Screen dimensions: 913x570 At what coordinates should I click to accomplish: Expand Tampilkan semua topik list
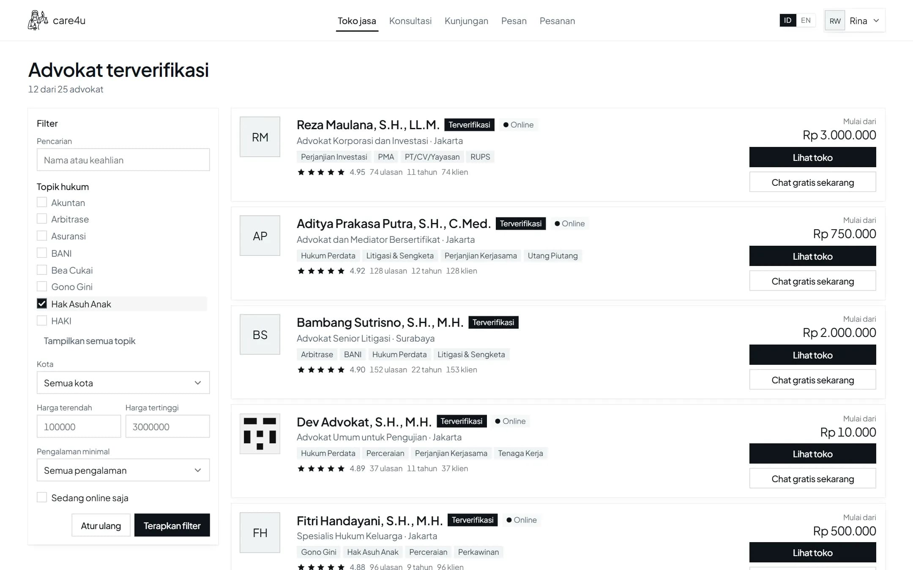(90, 341)
